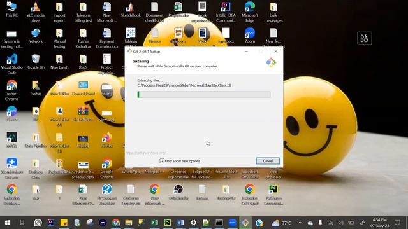This screenshot has width=408, height=229.
Task: Open the weather widget showing 37°C
Action: [282, 223]
